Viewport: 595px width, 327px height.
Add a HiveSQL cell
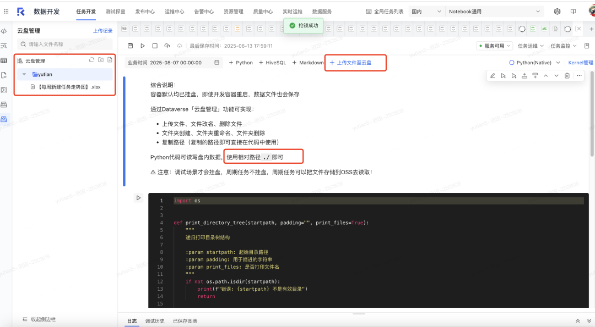(x=273, y=63)
